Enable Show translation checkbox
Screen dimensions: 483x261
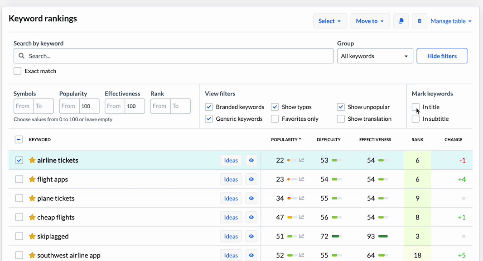(341, 119)
